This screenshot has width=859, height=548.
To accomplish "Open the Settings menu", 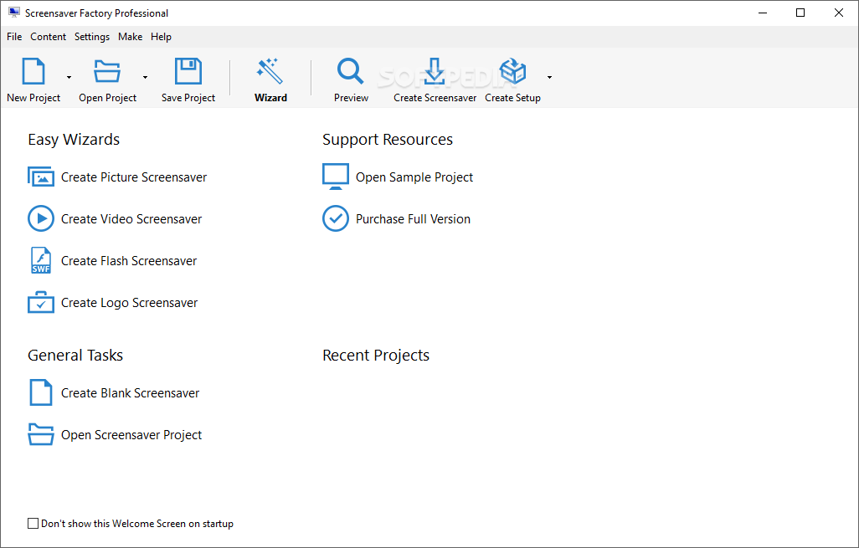I will coord(92,37).
